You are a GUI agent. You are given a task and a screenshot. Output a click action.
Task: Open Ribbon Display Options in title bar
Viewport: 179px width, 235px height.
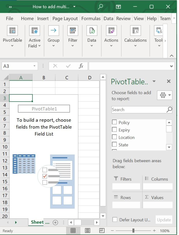pyautogui.click(x=118, y=7)
